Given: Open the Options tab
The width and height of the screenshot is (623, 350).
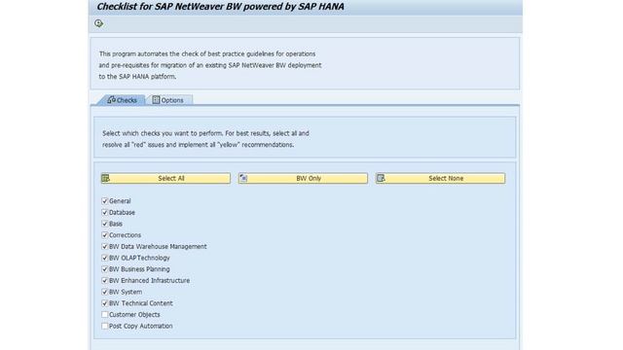Looking at the screenshot, I should pos(168,100).
